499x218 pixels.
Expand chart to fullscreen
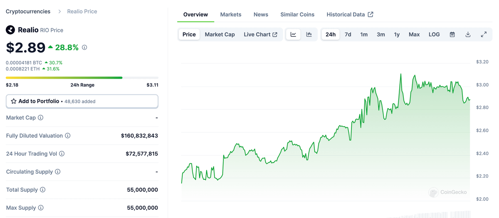pyautogui.click(x=484, y=35)
